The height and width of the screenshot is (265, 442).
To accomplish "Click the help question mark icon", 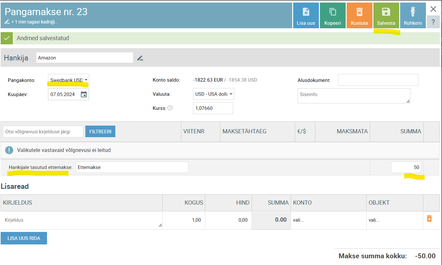I will coord(433,22).
